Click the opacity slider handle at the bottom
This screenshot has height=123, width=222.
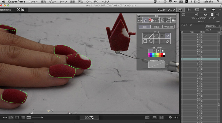tap(42, 117)
